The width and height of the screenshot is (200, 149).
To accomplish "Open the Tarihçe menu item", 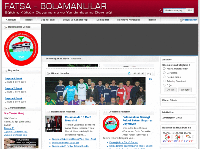I will pyautogui.click(x=28, y=20).
